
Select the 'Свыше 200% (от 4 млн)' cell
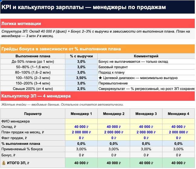(33, 89)
